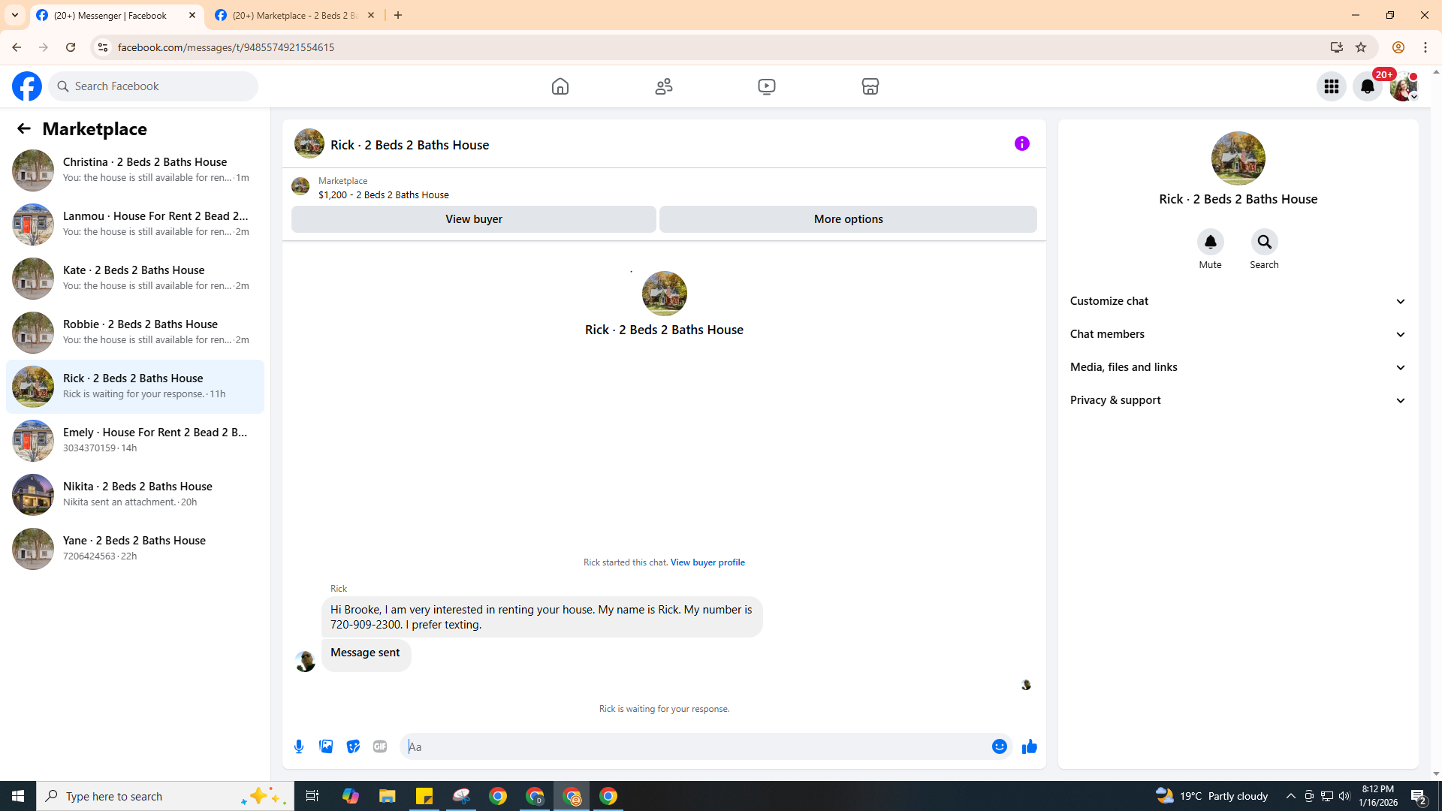Toggle the conversation information panel
The width and height of the screenshot is (1442, 811).
tap(1021, 143)
